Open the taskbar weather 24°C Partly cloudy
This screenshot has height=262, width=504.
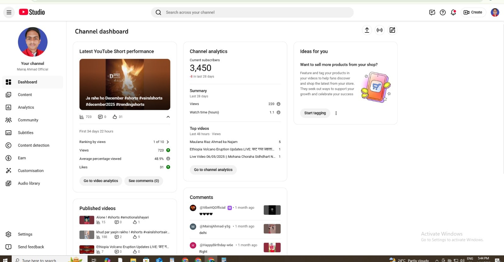[x=409, y=260]
